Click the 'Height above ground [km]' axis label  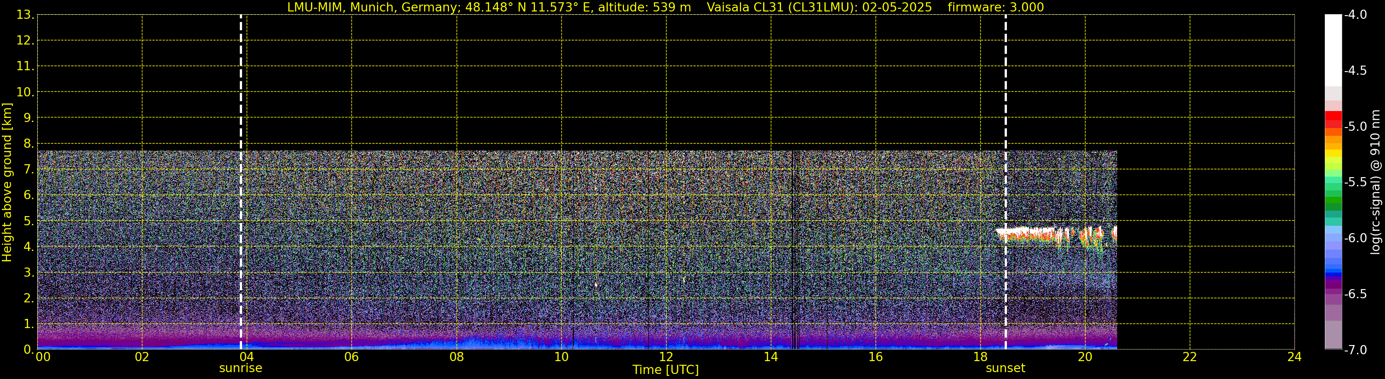click(x=6, y=183)
